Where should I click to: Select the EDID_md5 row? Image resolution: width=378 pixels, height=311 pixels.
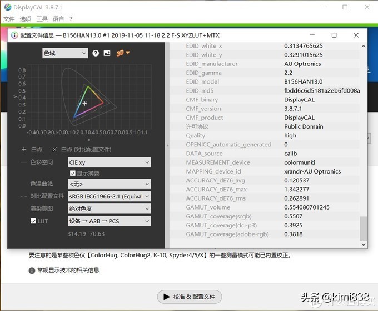click(x=265, y=90)
